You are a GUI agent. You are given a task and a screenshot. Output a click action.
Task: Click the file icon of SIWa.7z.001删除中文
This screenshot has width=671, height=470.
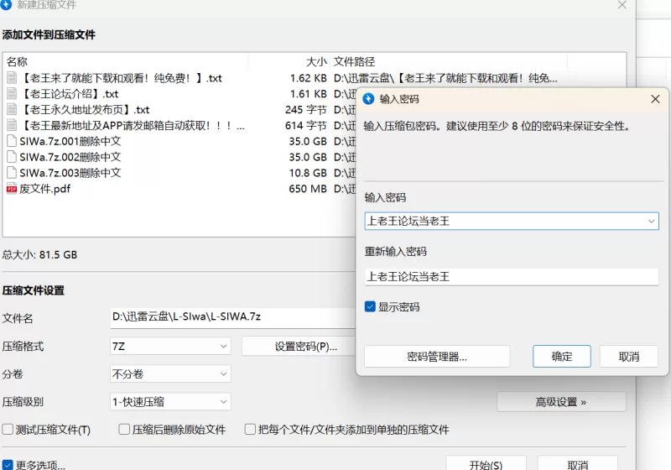coord(12,141)
